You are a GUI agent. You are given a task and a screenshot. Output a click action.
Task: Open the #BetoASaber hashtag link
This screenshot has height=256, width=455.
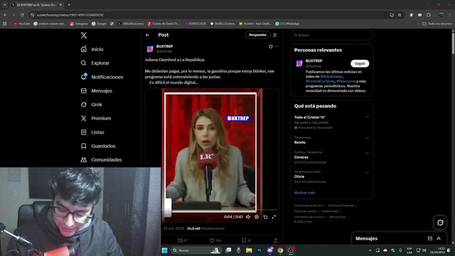(332, 76)
